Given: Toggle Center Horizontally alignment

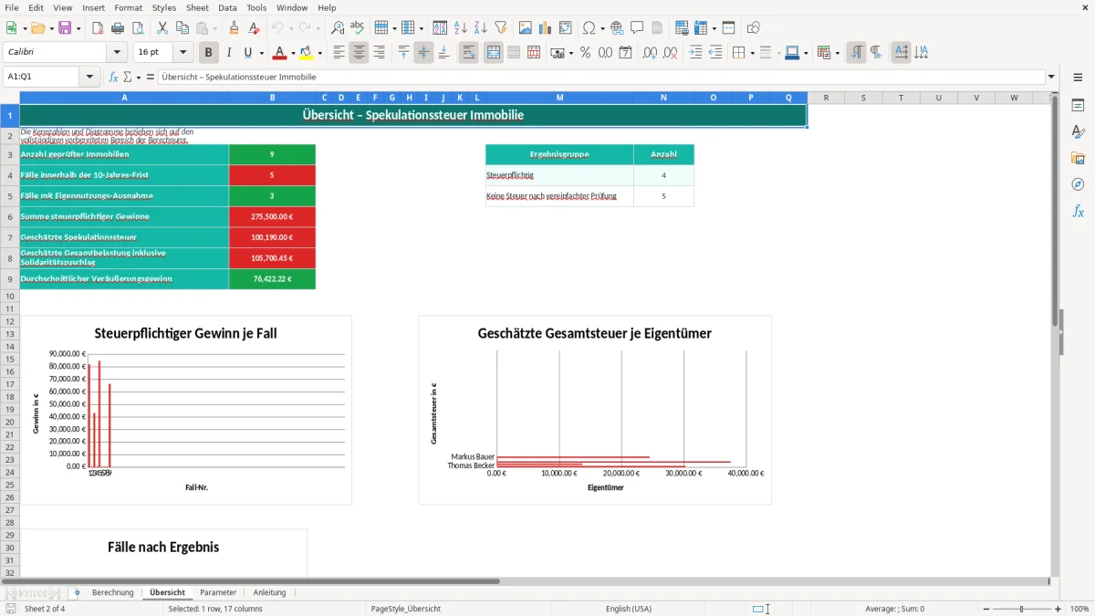Looking at the screenshot, I should [359, 53].
